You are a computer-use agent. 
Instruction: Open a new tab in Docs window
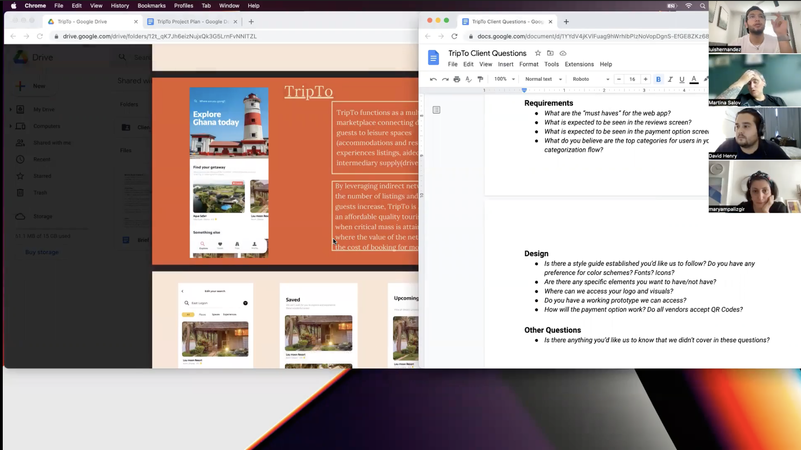click(x=566, y=22)
